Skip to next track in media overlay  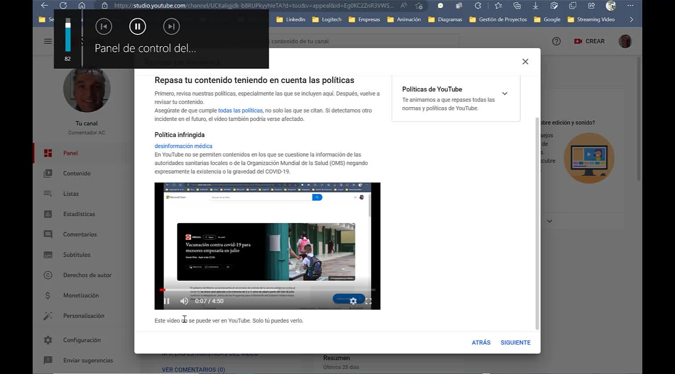(172, 26)
